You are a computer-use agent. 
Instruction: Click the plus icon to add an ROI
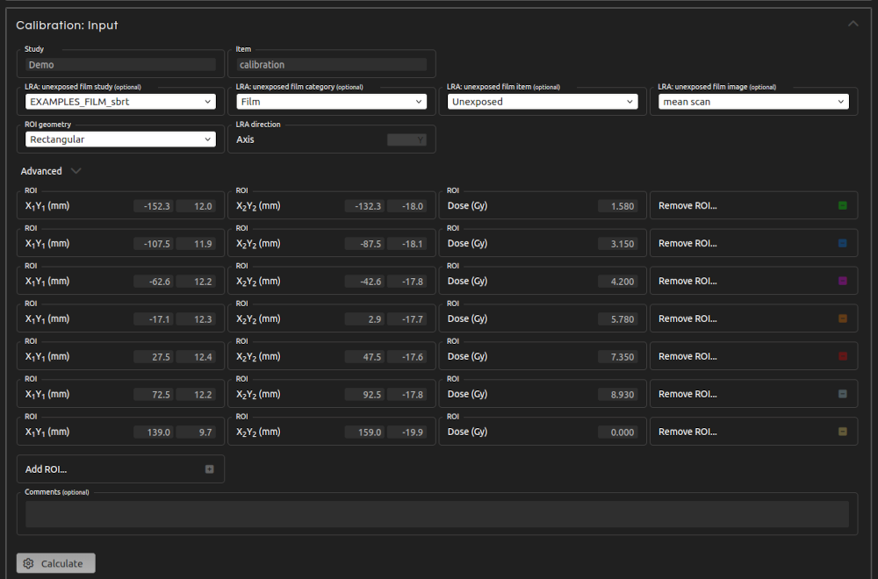pos(210,469)
